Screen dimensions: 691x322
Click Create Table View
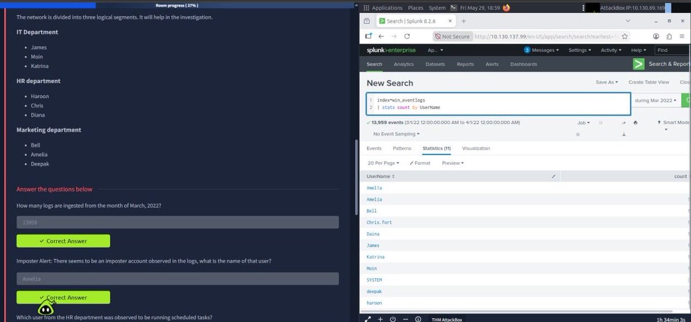pyautogui.click(x=649, y=82)
